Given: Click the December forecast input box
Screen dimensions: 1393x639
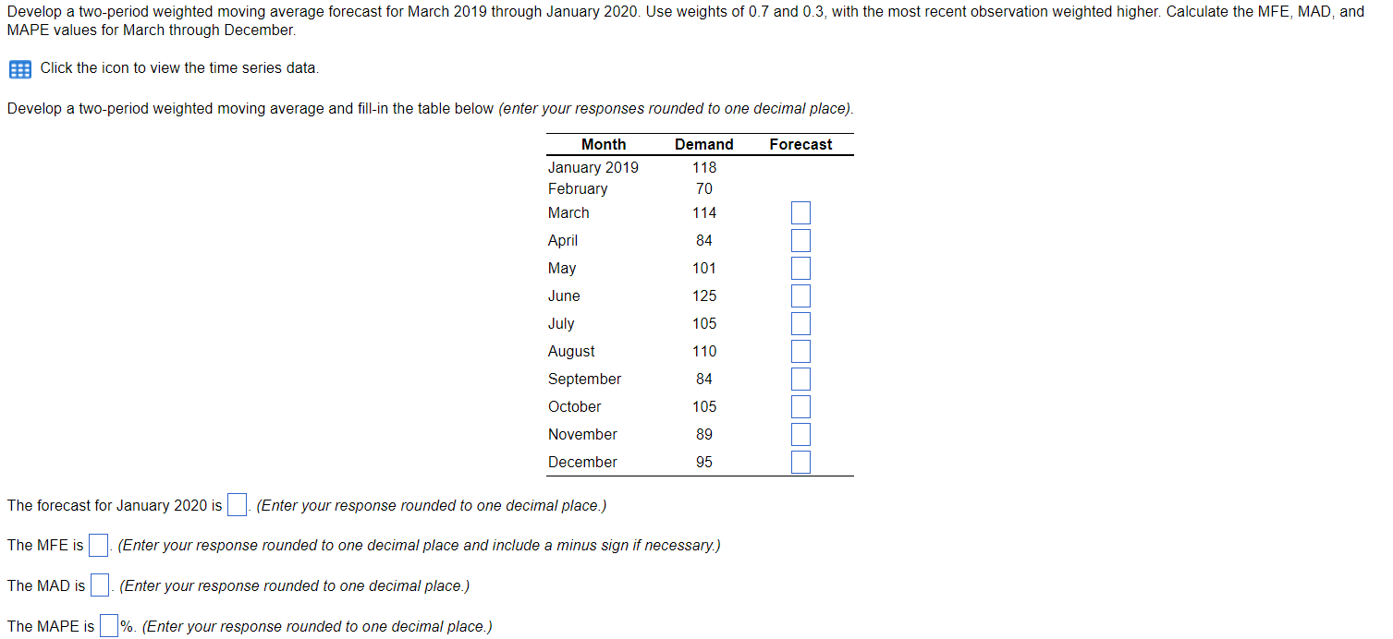Looking at the screenshot, I should click(799, 462).
